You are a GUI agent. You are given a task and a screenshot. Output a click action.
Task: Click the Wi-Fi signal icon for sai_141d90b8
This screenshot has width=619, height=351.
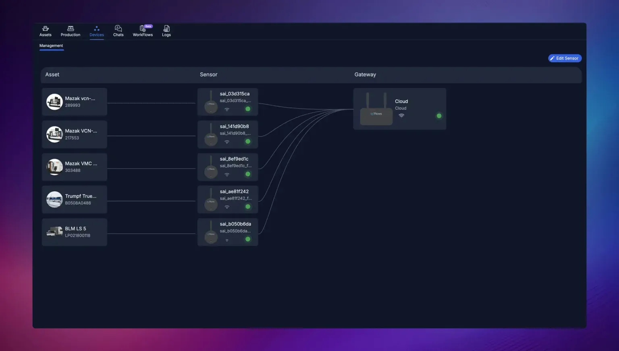click(x=227, y=142)
